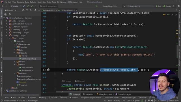Click the Search everywhere field
181x102 pixels.
[48, 6]
